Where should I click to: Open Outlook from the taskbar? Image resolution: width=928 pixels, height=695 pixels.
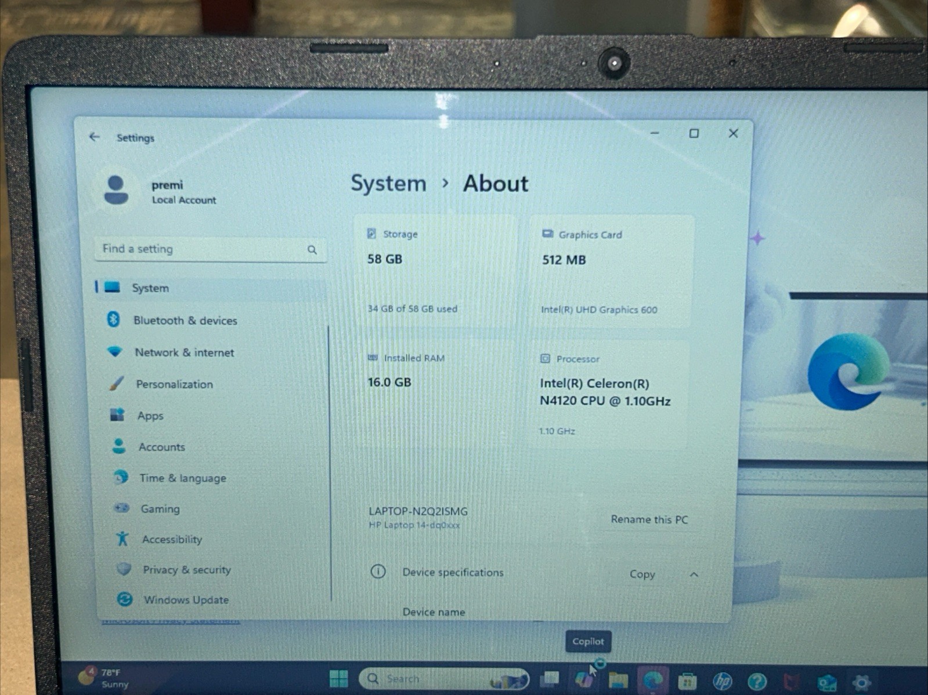click(x=826, y=683)
